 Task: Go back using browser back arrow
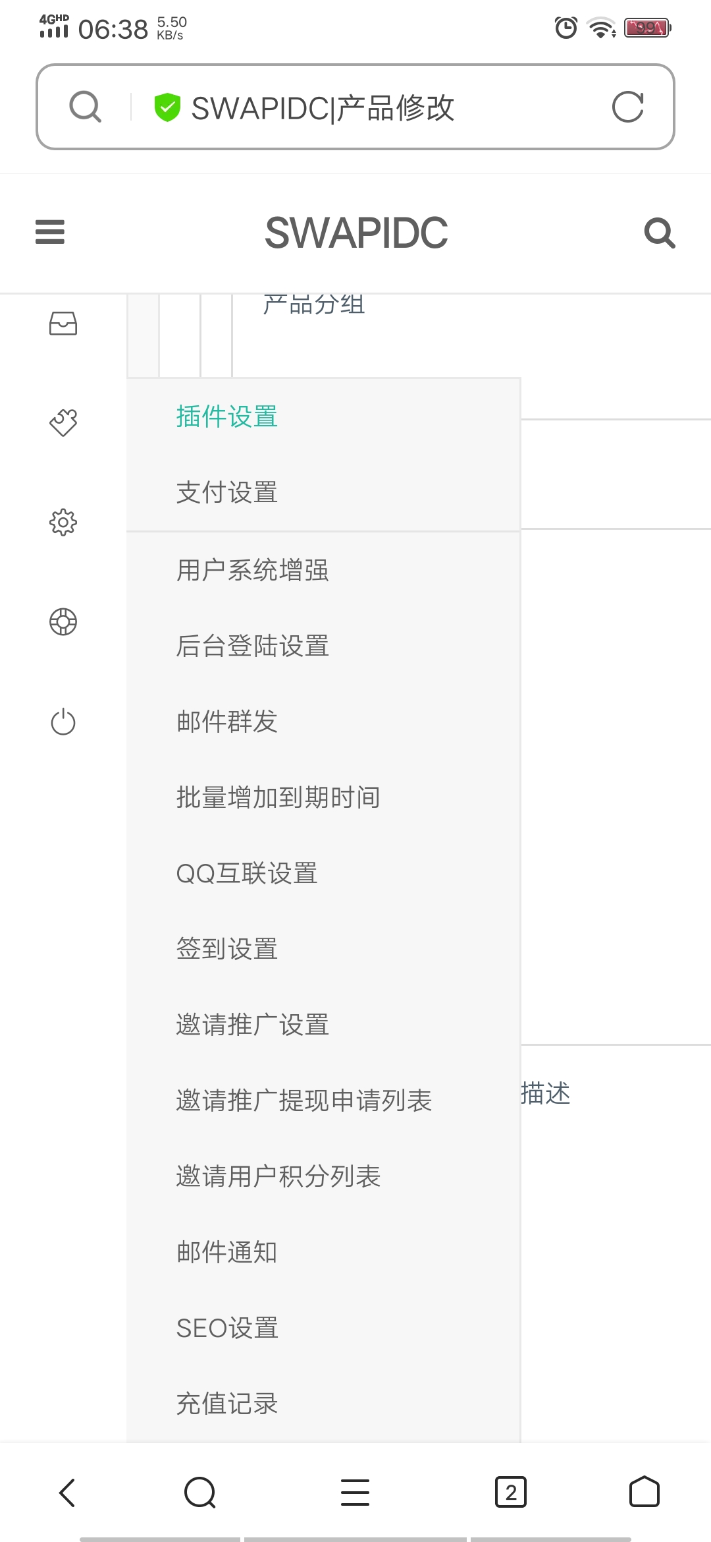tap(67, 1493)
